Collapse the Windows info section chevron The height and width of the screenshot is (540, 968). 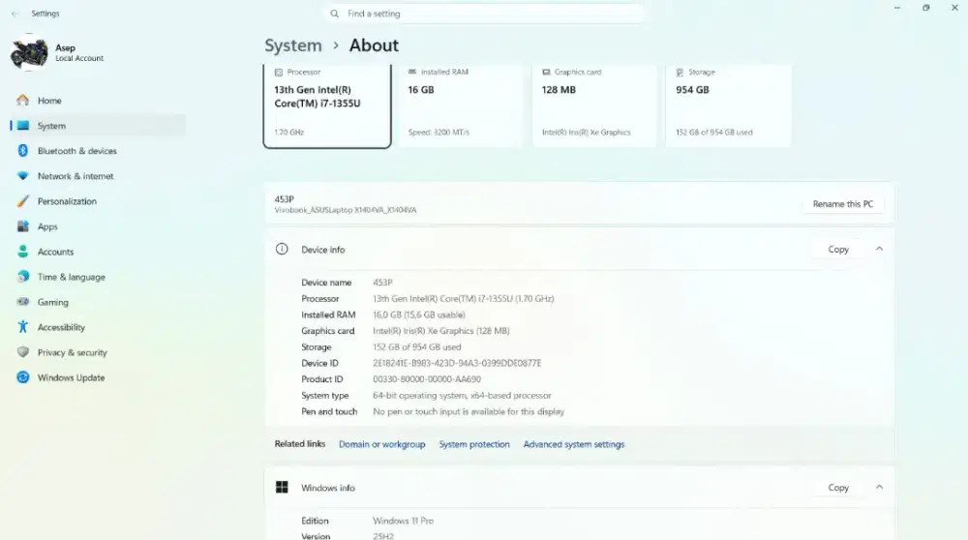[x=879, y=487]
